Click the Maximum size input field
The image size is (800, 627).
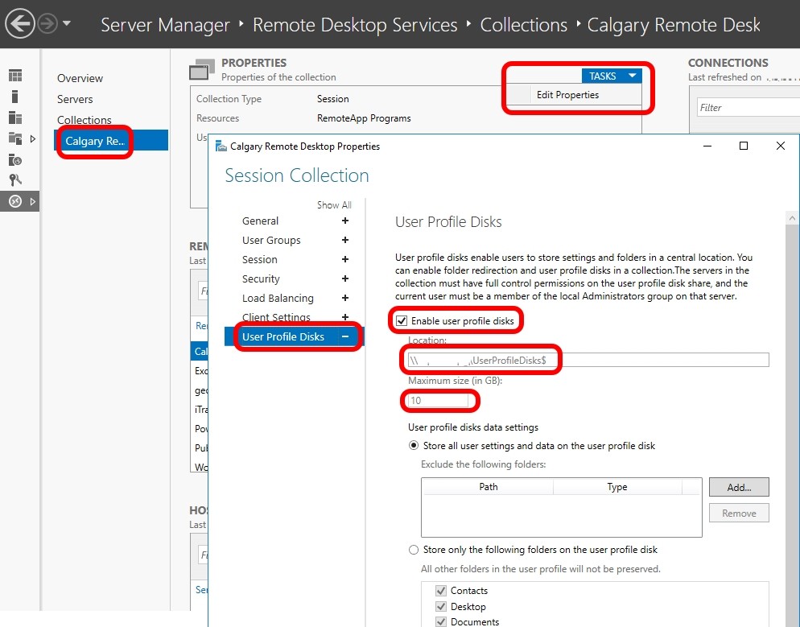pyautogui.click(x=439, y=400)
